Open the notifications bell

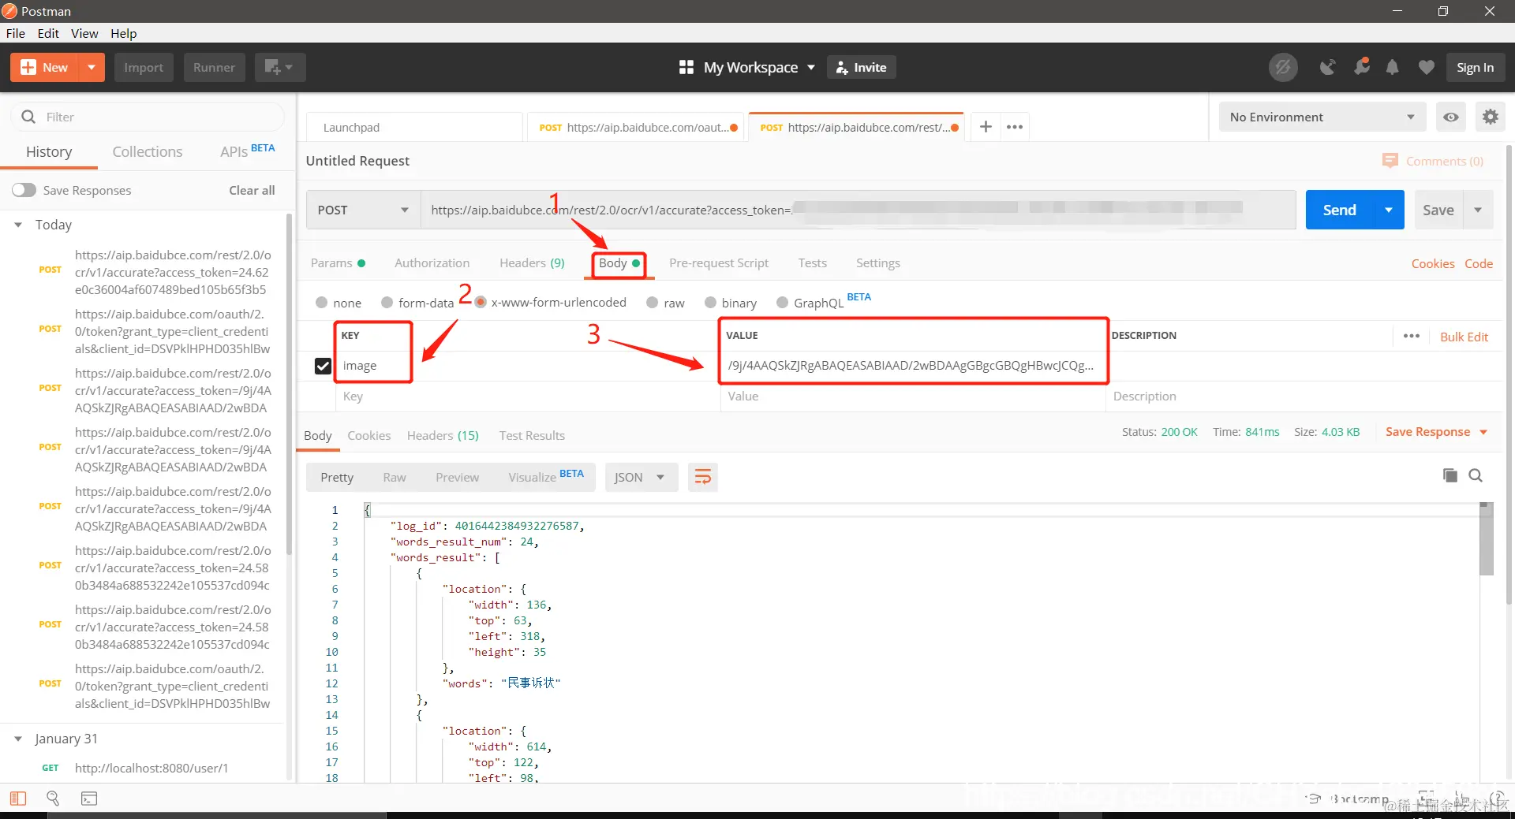1393,68
